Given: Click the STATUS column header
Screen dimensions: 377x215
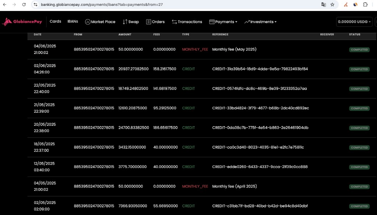Looking at the screenshot, I should (355, 34).
